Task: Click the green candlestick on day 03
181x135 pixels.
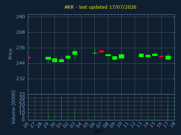Action: [75, 54]
